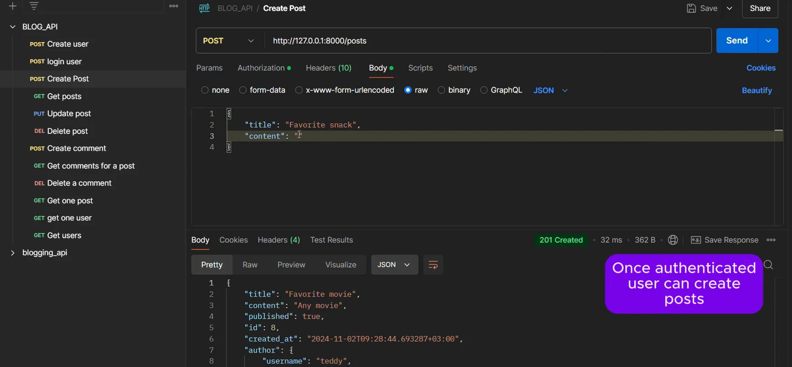Open the Create user request
Image resolution: width=792 pixels, height=367 pixels.
click(x=68, y=44)
